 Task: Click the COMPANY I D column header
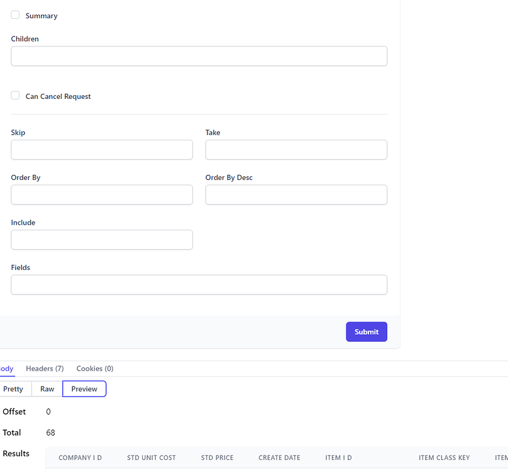[x=80, y=458]
